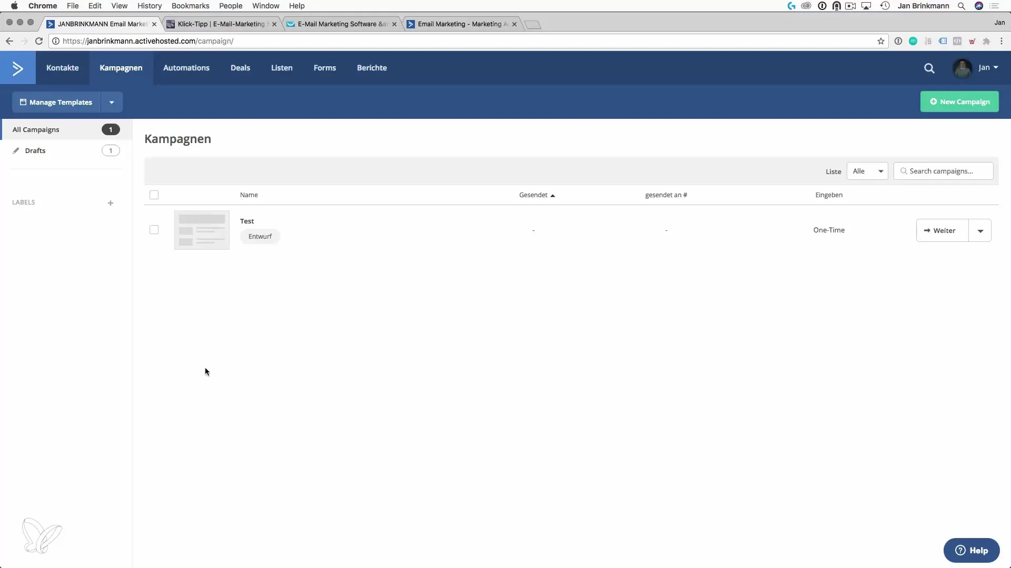Viewport: 1011px width, 568px height.
Task: Click the AirPlay display icon in menu bar
Action: point(866,6)
